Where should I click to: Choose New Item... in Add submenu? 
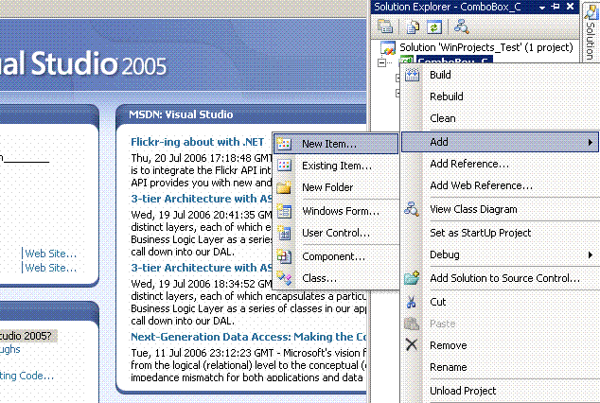point(336,144)
